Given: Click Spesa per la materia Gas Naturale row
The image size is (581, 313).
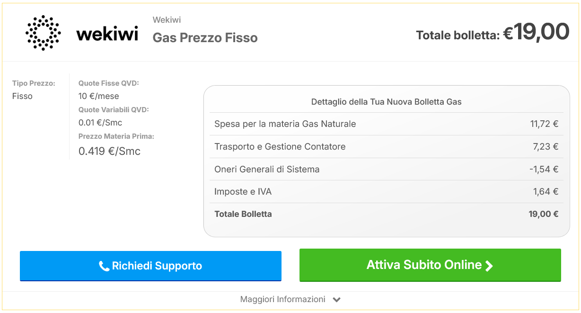Looking at the screenshot, I should pyautogui.click(x=386, y=124).
